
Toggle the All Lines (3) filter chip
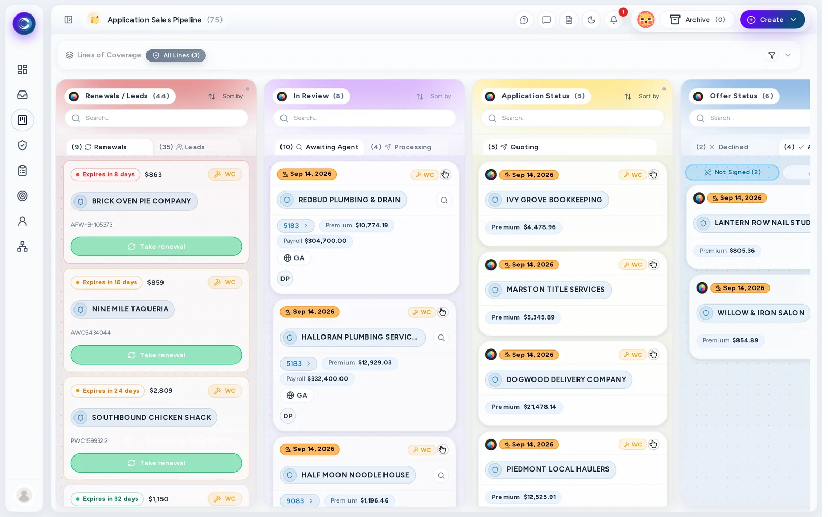click(176, 55)
